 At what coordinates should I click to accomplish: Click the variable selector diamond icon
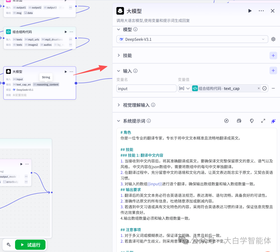tap(264, 88)
